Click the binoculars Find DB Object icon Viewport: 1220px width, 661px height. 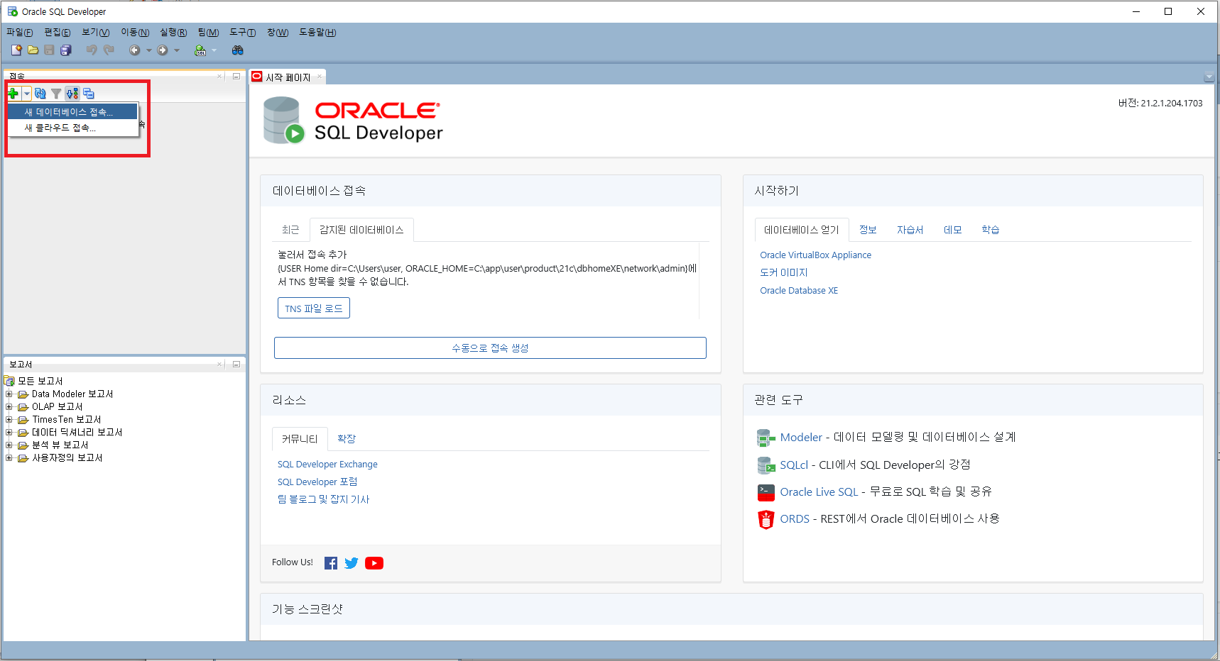(238, 50)
